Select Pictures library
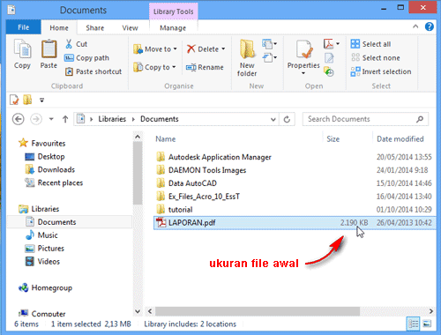 tap(45, 249)
